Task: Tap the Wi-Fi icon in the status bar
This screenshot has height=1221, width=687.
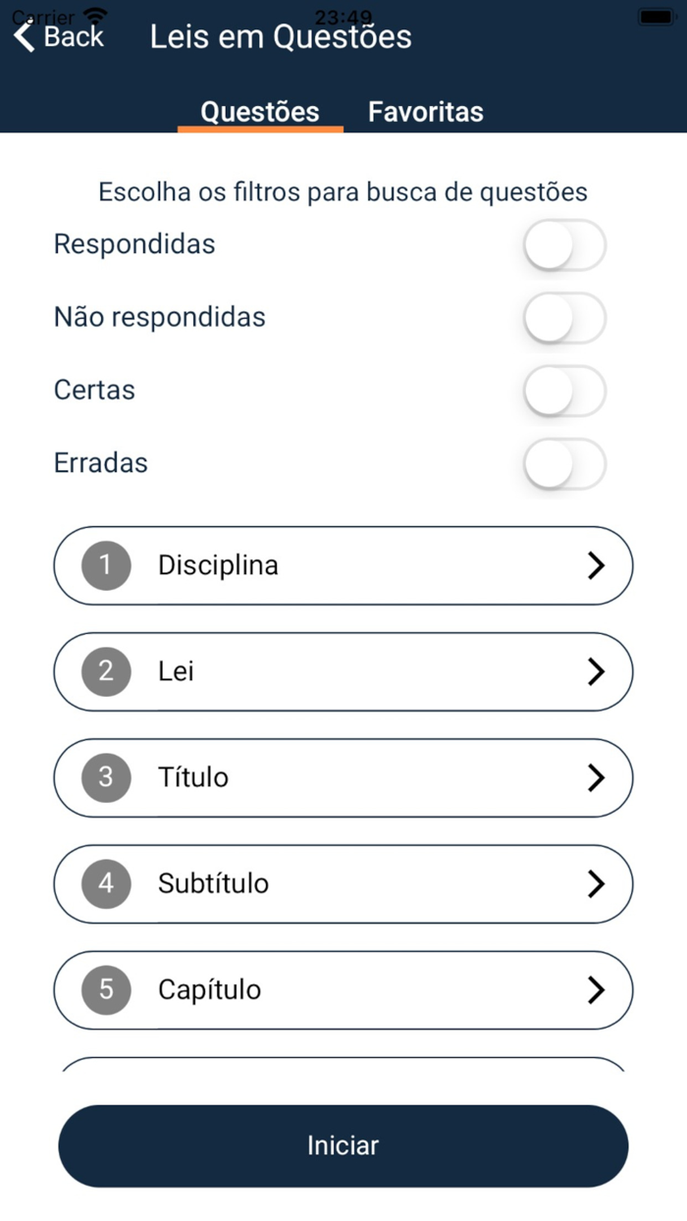Action: coord(94,14)
